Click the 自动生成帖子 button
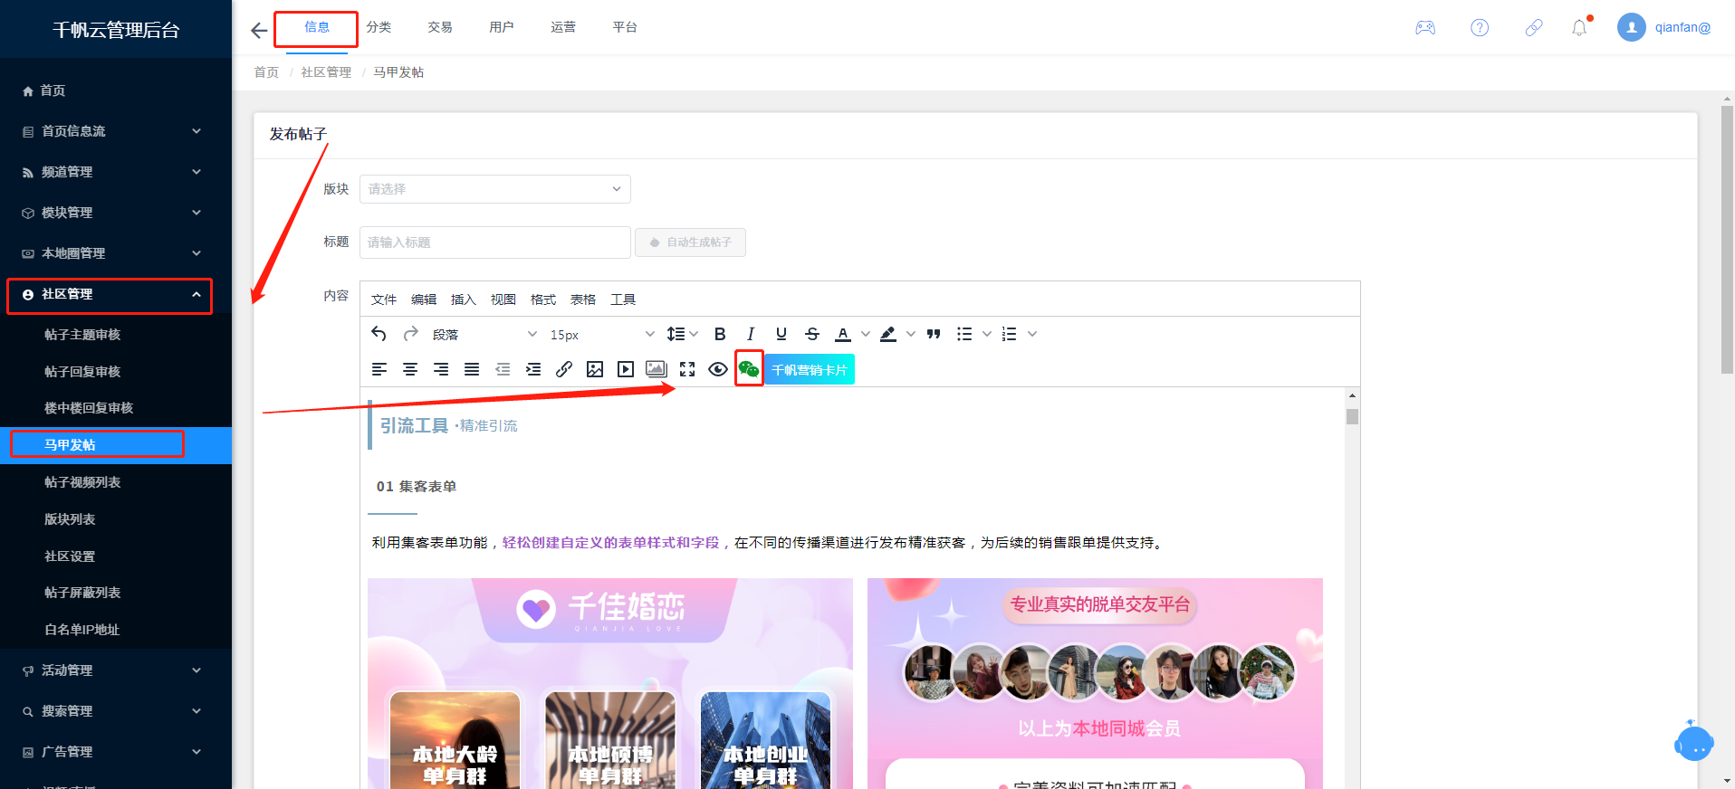Image resolution: width=1735 pixels, height=789 pixels. [x=690, y=242]
